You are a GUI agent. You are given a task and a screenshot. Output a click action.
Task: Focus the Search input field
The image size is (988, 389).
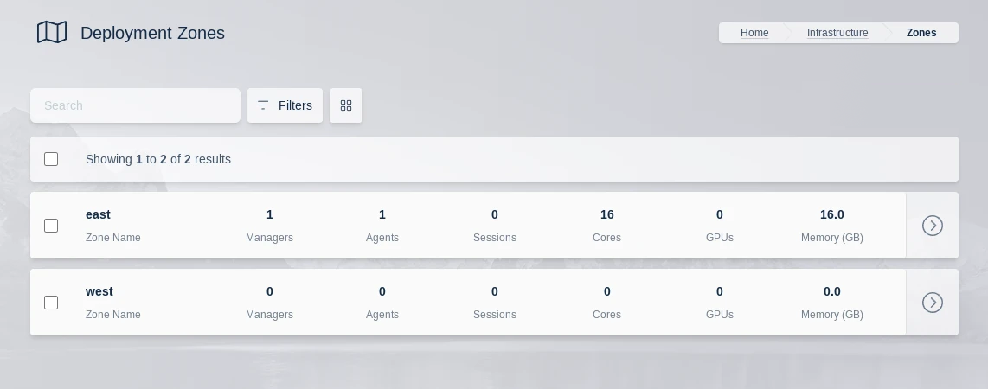pos(135,105)
